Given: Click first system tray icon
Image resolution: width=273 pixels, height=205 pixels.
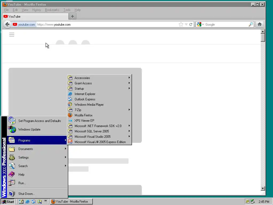Looking at the screenshot, I should click(x=247, y=202).
